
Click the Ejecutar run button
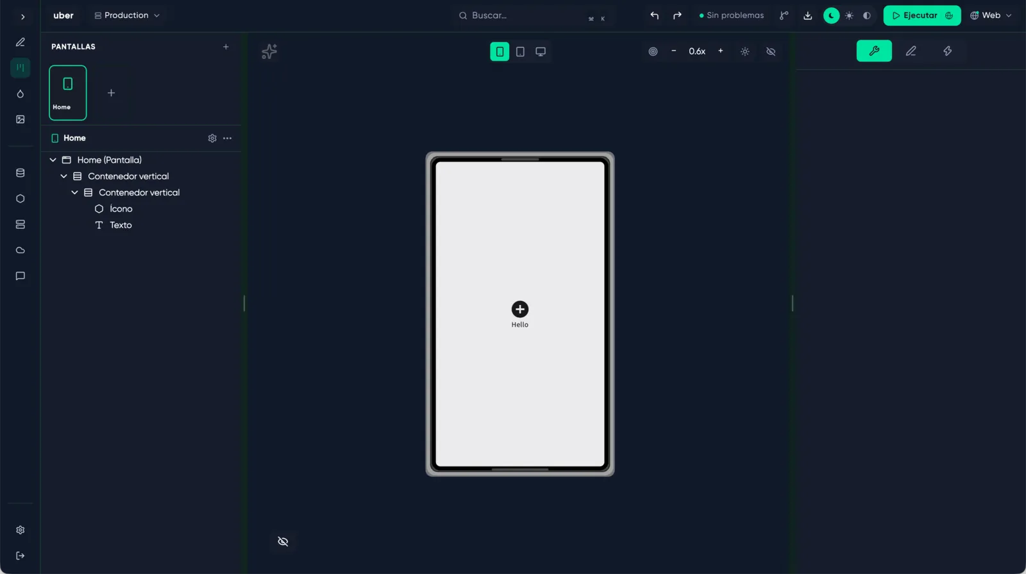(922, 15)
